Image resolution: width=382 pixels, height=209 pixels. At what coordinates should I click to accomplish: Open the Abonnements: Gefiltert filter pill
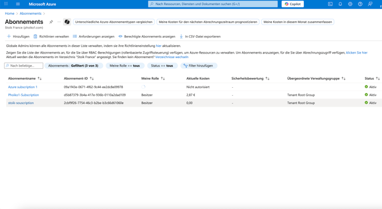(74, 65)
